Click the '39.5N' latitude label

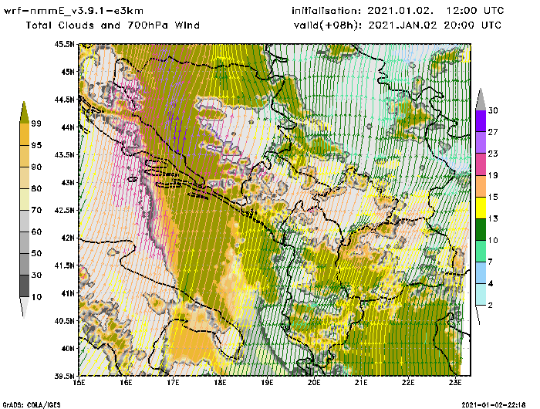[64, 376]
